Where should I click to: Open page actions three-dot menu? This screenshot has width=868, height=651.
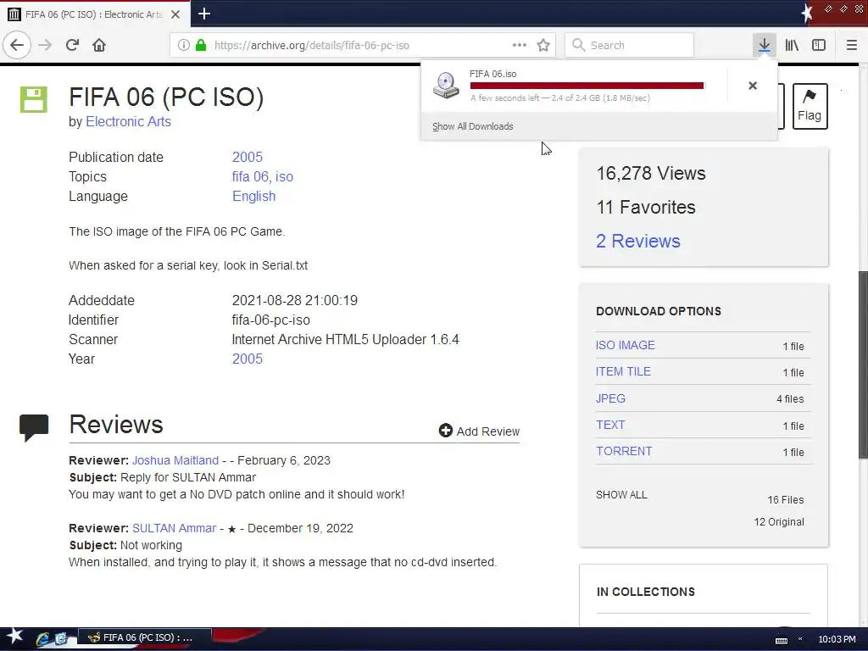[520, 45]
